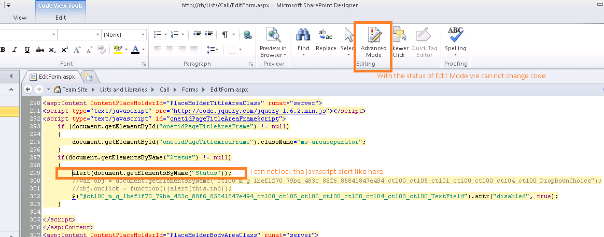Click the back navigation arrow

[x=27, y=89]
